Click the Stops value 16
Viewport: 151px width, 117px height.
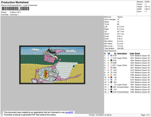pyautogui.click(x=118, y=22)
